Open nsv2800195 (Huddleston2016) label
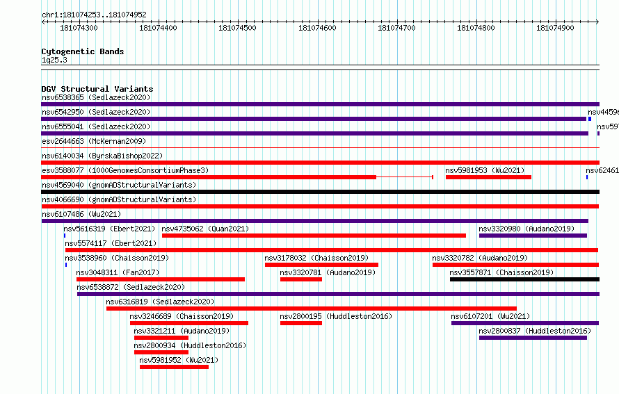This screenshot has height=394, width=619. (336, 316)
